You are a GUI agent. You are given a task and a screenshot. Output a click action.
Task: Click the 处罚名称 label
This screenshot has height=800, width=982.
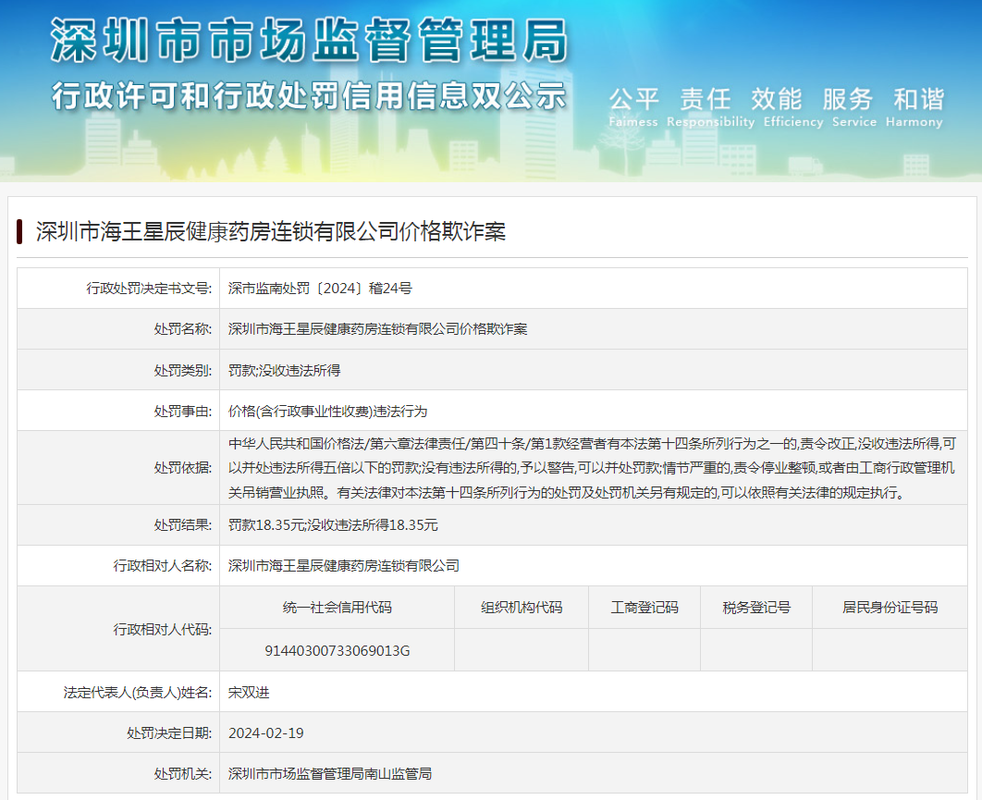[x=183, y=329]
